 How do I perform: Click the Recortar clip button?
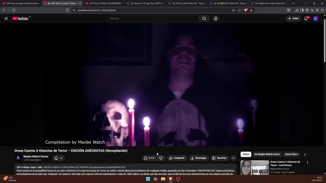click(x=219, y=158)
